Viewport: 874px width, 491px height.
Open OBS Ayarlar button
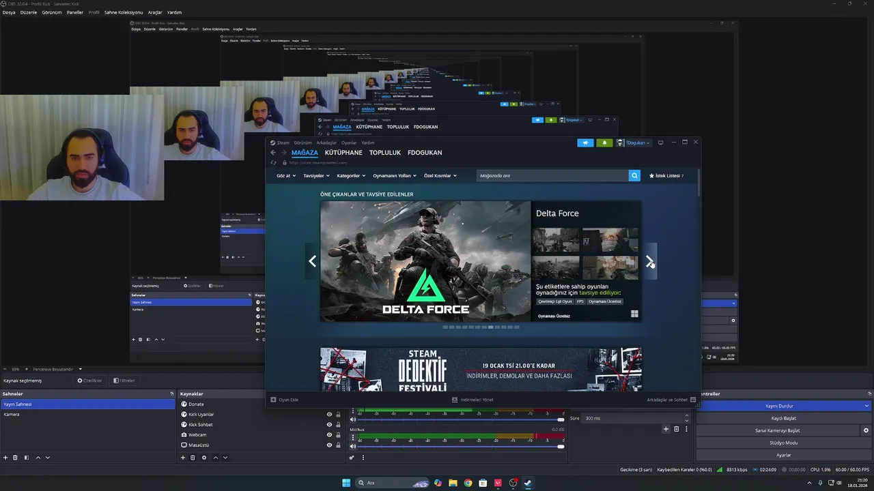(x=783, y=455)
